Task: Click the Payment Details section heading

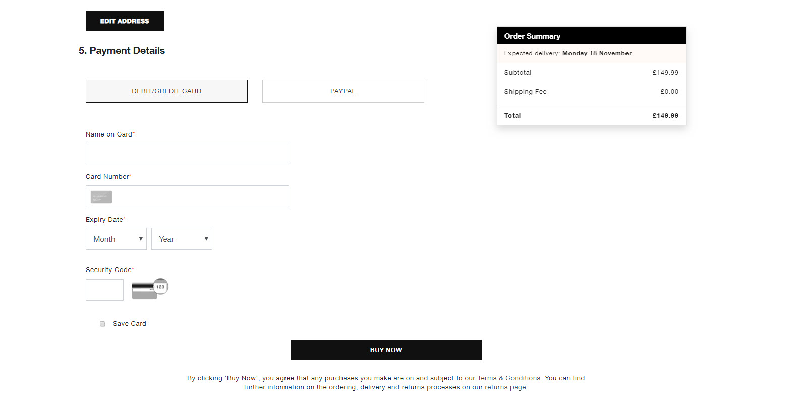Action: pyautogui.click(x=122, y=51)
